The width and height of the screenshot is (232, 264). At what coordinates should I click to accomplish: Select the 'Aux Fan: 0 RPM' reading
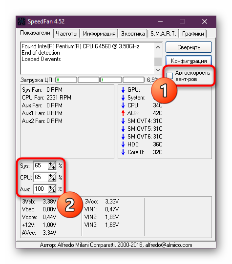[42, 105]
